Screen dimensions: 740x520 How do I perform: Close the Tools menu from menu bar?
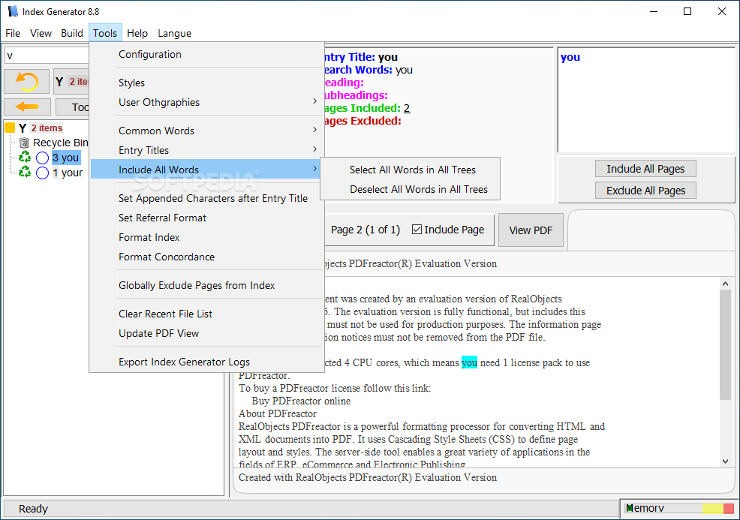click(105, 33)
